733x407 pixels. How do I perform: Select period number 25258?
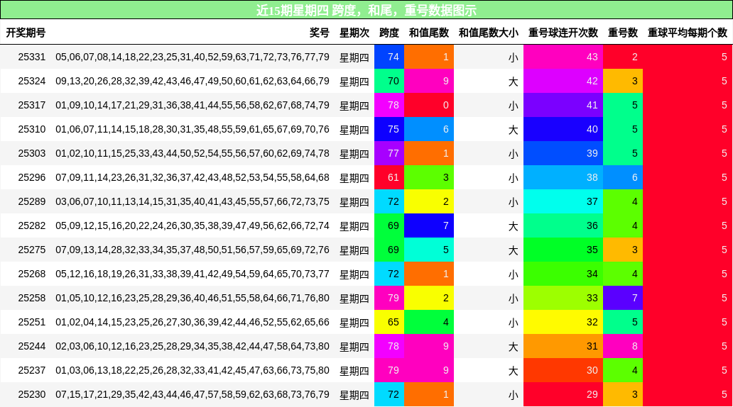pos(32,299)
